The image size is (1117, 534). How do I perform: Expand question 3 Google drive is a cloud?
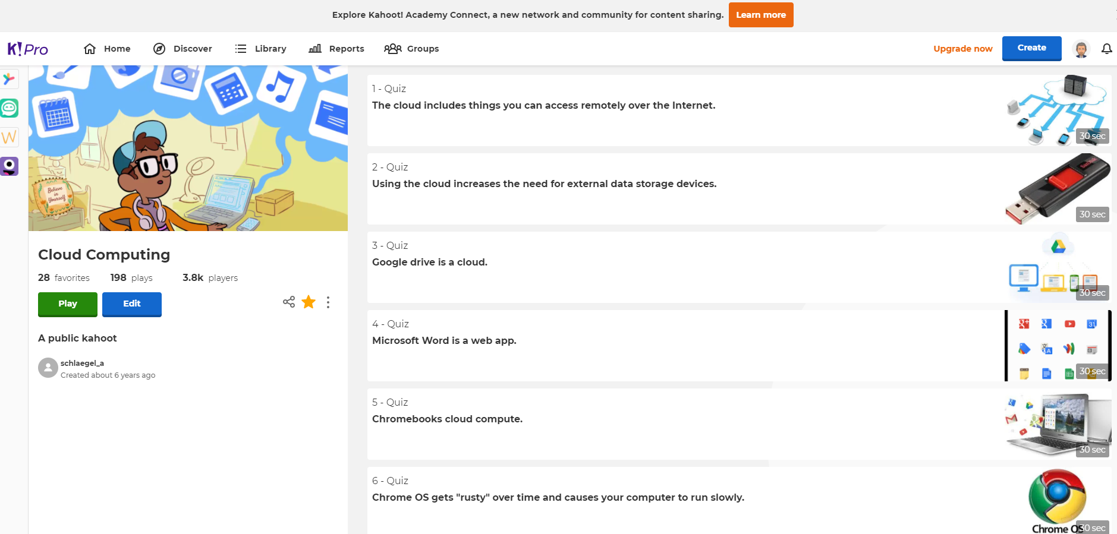click(x=740, y=267)
